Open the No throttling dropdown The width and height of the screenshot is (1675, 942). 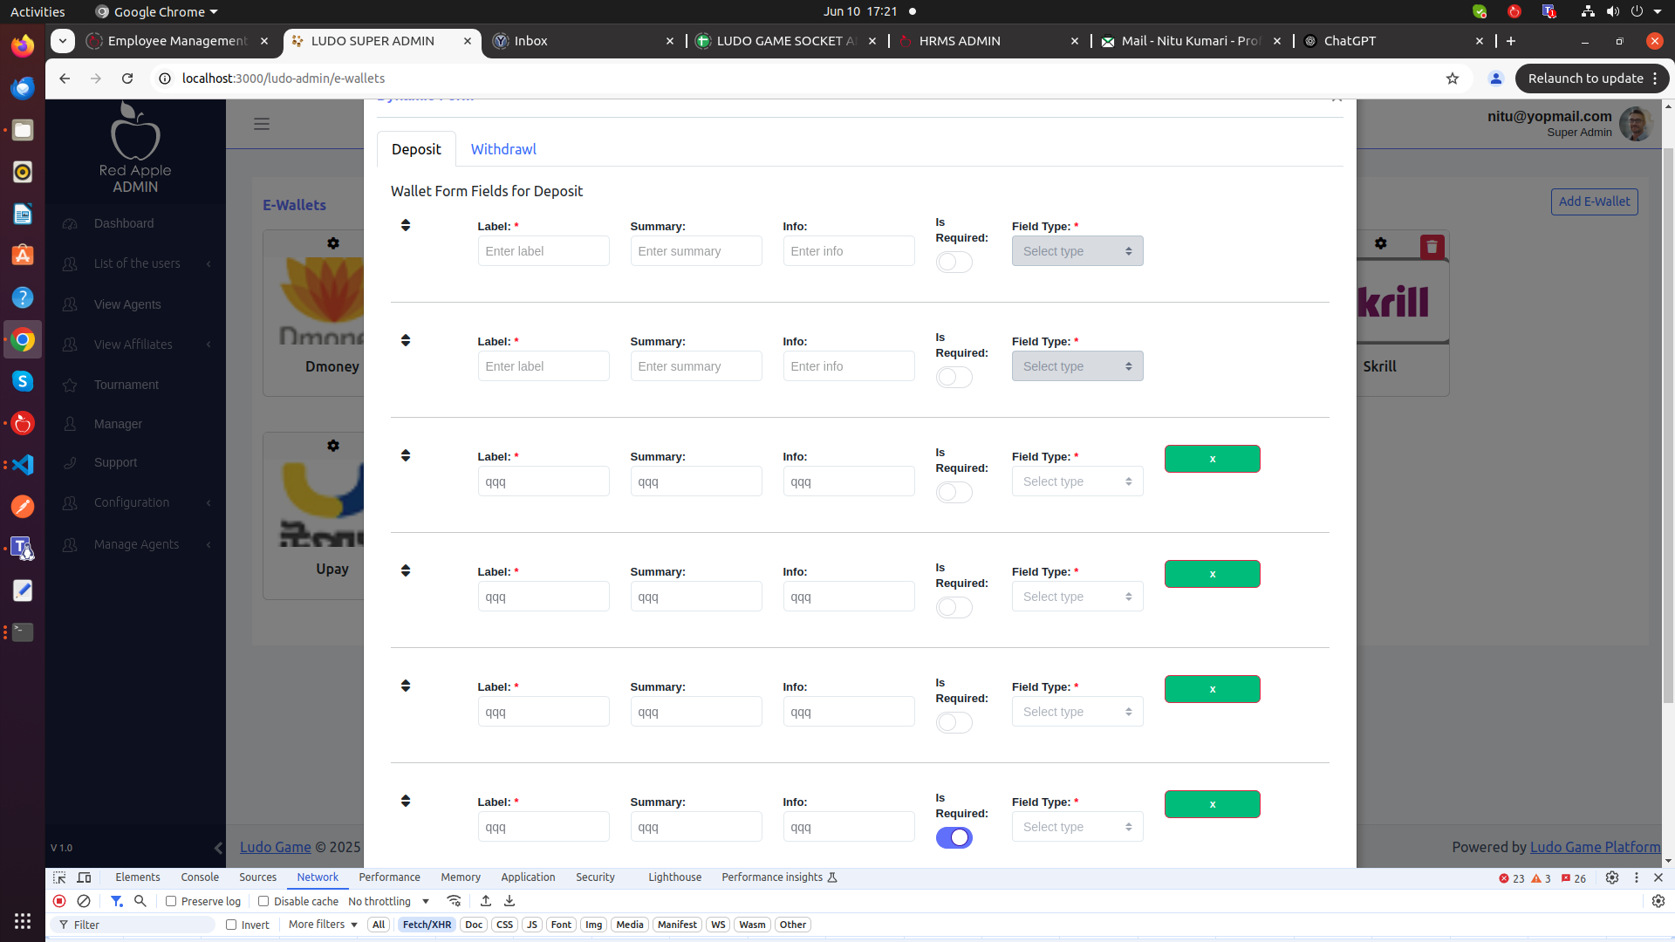click(388, 901)
